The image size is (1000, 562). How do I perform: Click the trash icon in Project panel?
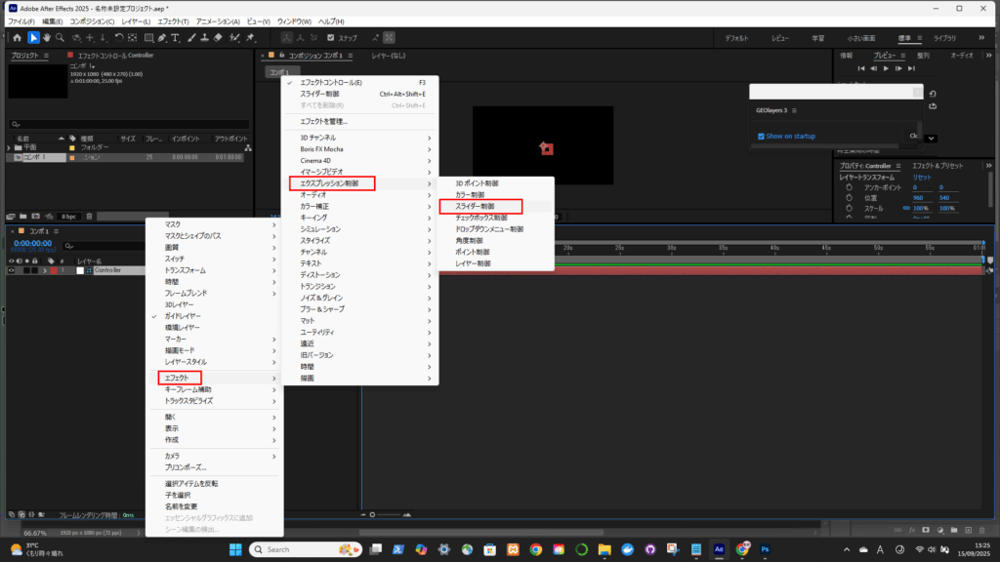[90, 216]
